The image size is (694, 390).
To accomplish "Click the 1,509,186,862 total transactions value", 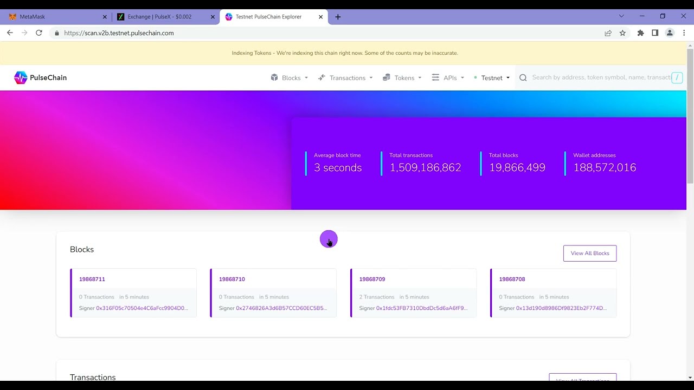I will coord(425,168).
